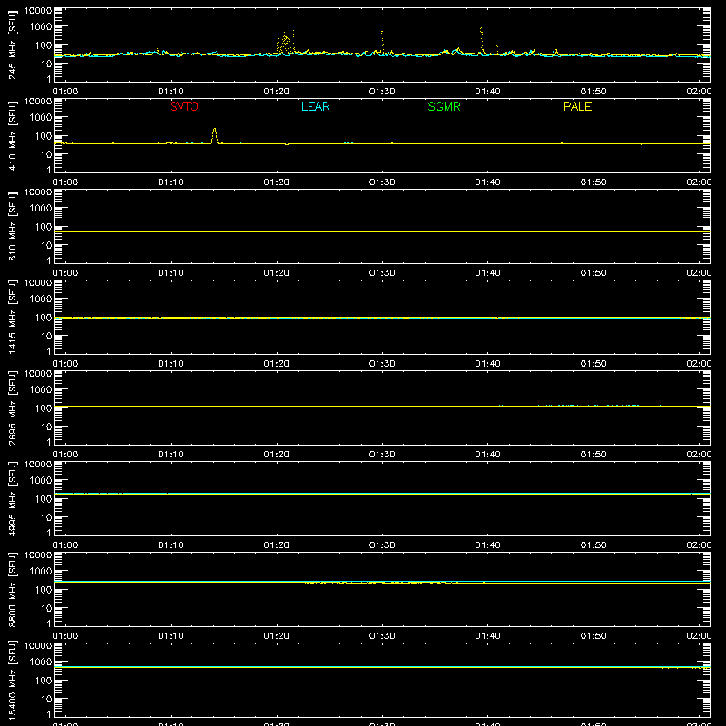Click 01:50 tick label under 610 MHz plot
The width and height of the screenshot is (726, 726).
(x=594, y=273)
